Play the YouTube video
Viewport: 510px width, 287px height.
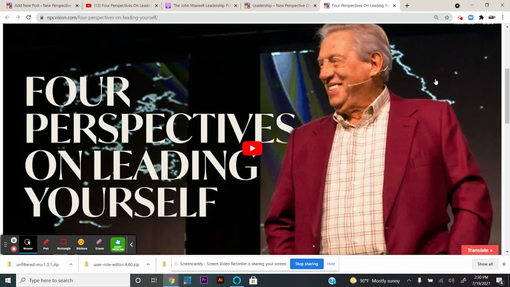pyautogui.click(x=252, y=148)
